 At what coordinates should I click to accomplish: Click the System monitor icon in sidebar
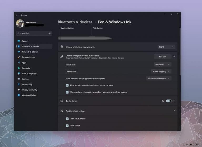pos(19,41)
